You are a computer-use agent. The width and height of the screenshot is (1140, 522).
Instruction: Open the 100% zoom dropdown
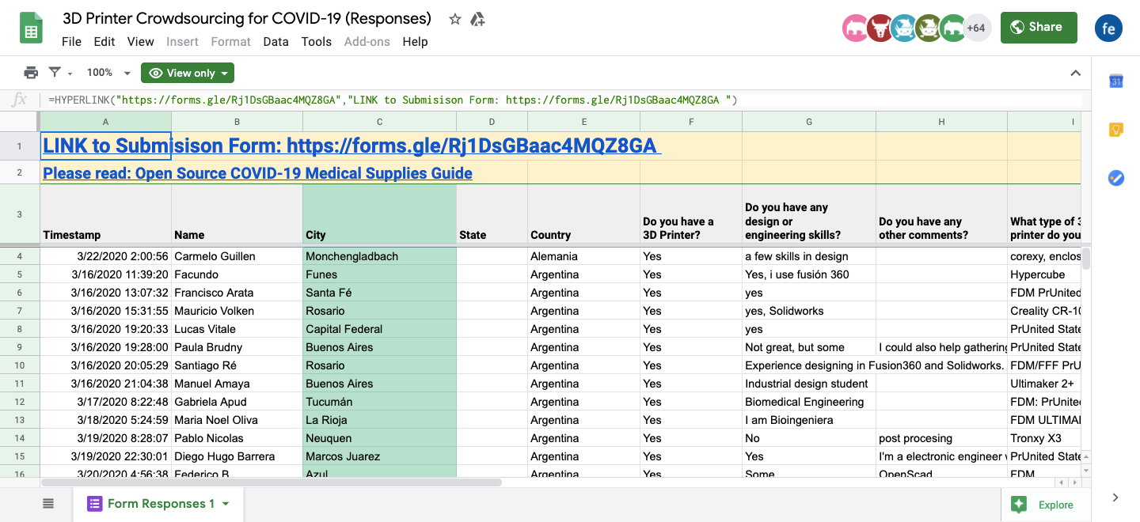pyautogui.click(x=108, y=73)
